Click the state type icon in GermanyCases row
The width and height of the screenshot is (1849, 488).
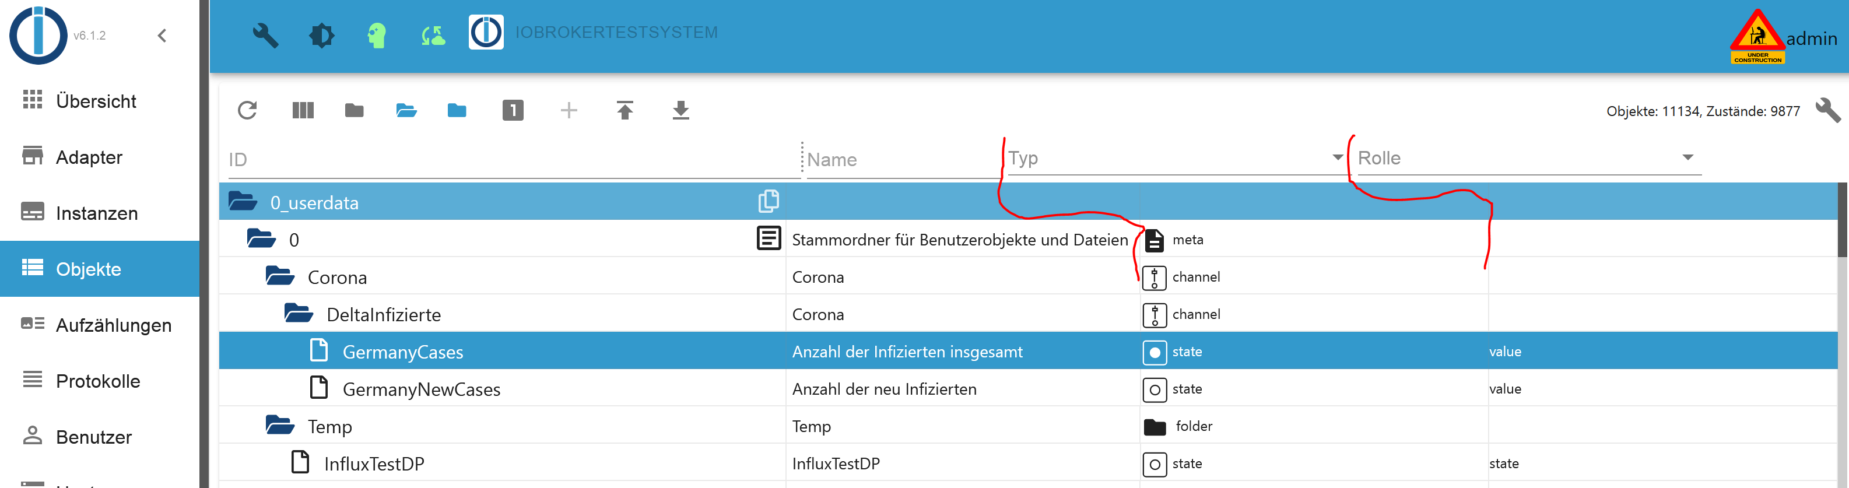pos(1154,352)
